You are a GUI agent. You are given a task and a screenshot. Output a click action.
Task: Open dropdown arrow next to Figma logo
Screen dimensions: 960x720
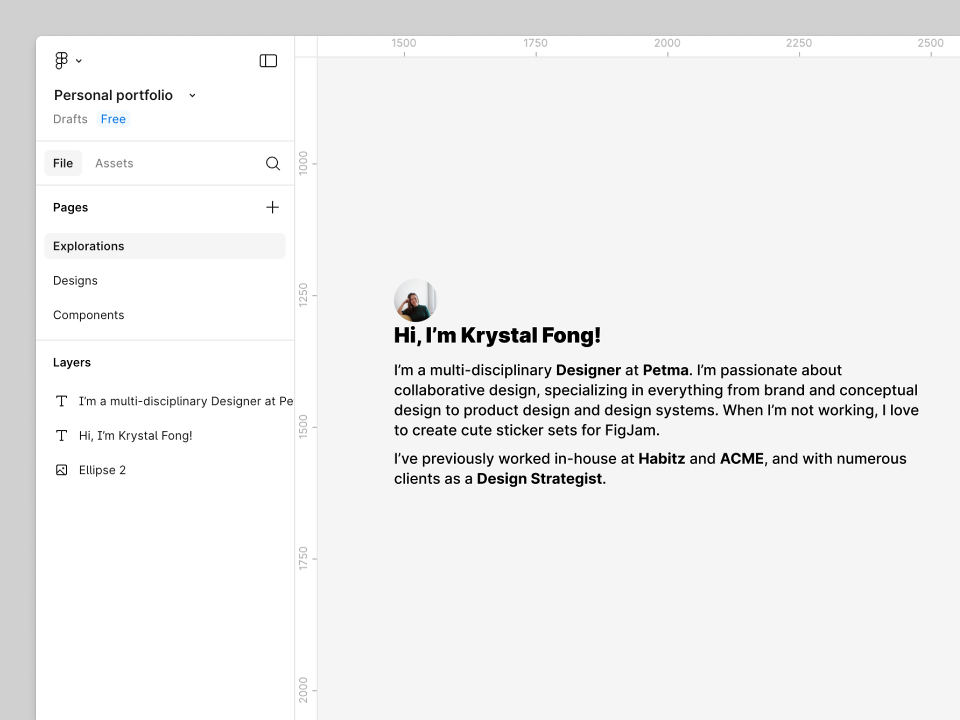(x=79, y=61)
